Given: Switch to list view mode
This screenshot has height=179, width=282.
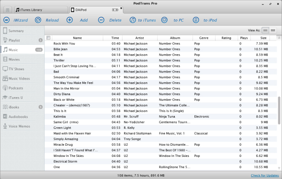Looking at the screenshot, I should (265, 30).
